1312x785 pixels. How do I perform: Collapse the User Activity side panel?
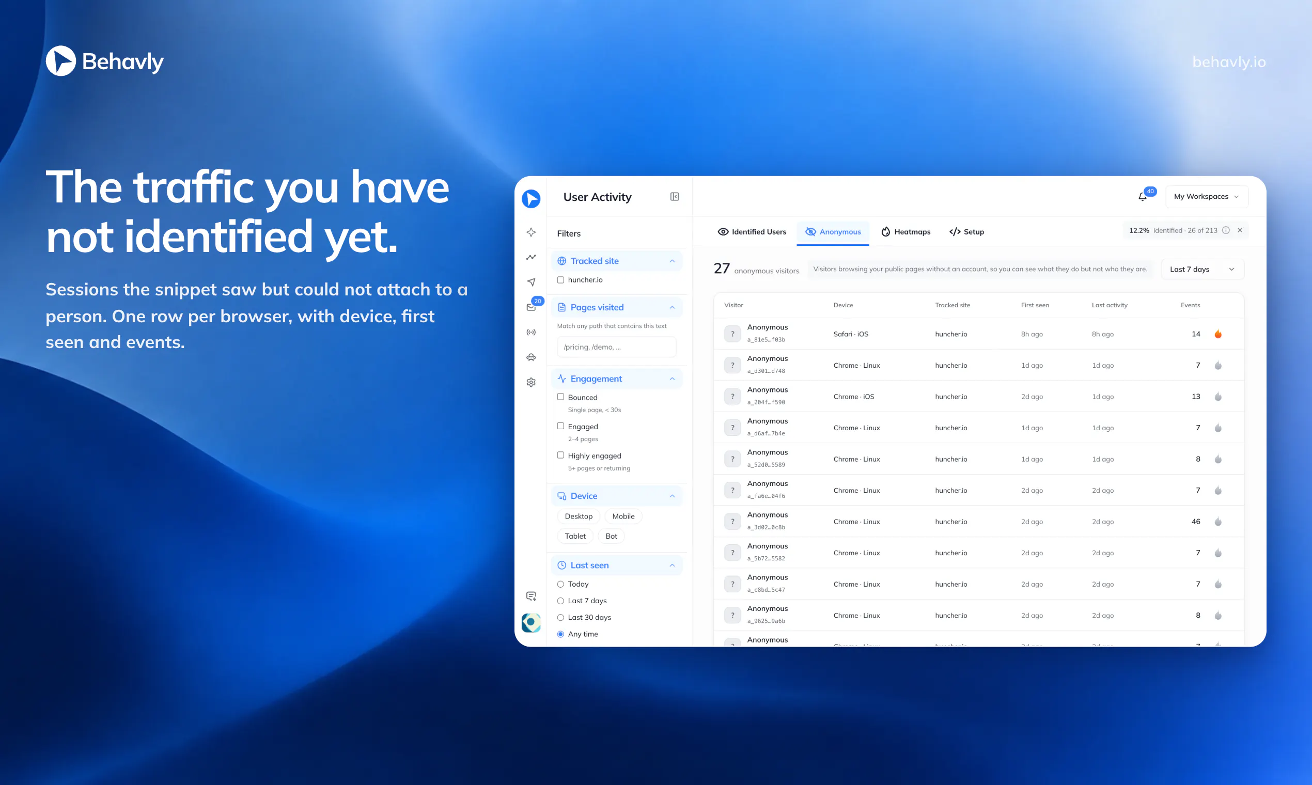pyautogui.click(x=675, y=197)
